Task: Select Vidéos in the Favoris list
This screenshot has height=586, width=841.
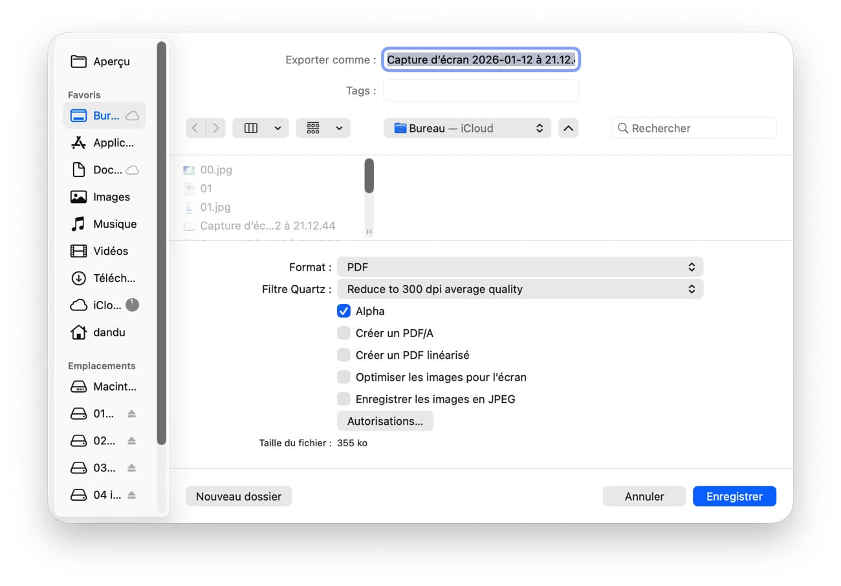Action: (110, 251)
